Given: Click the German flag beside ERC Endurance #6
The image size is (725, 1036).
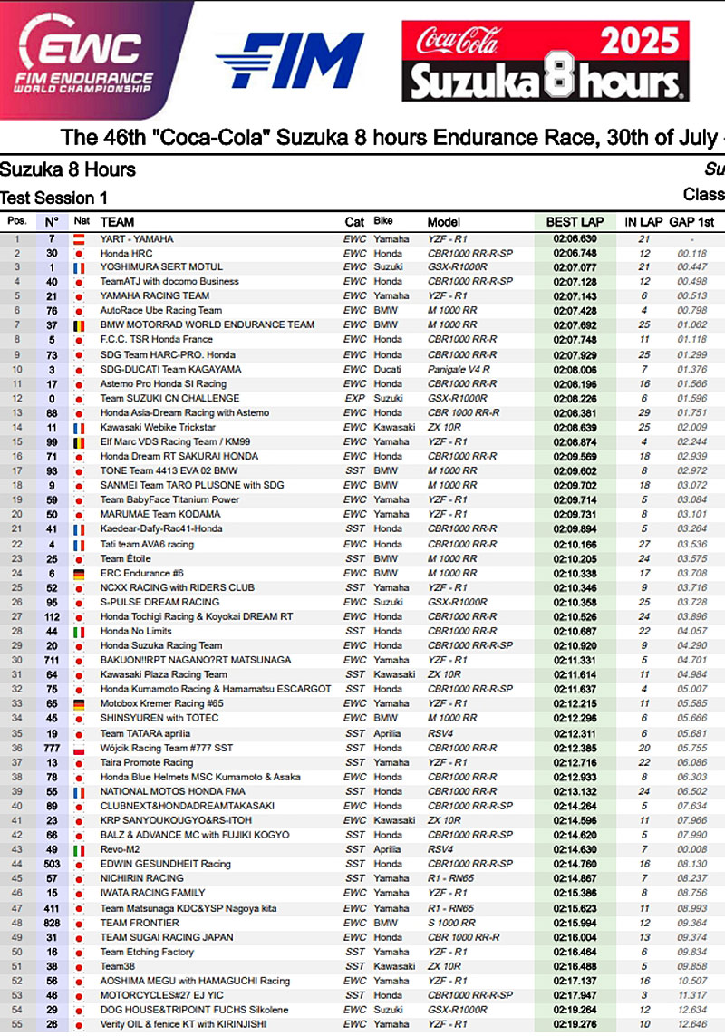Looking at the screenshot, I should click(79, 573).
